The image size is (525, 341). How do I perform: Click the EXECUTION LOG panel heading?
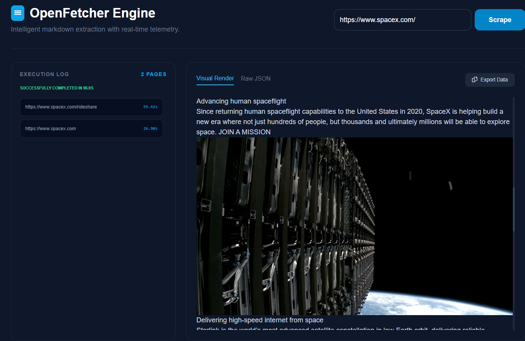(x=44, y=74)
